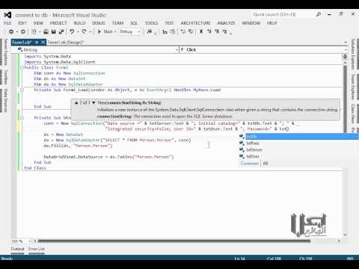The height and width of the screenshot is (269, 359).
Task: Collapse the button Click sub outline
Action: (22, 118)
